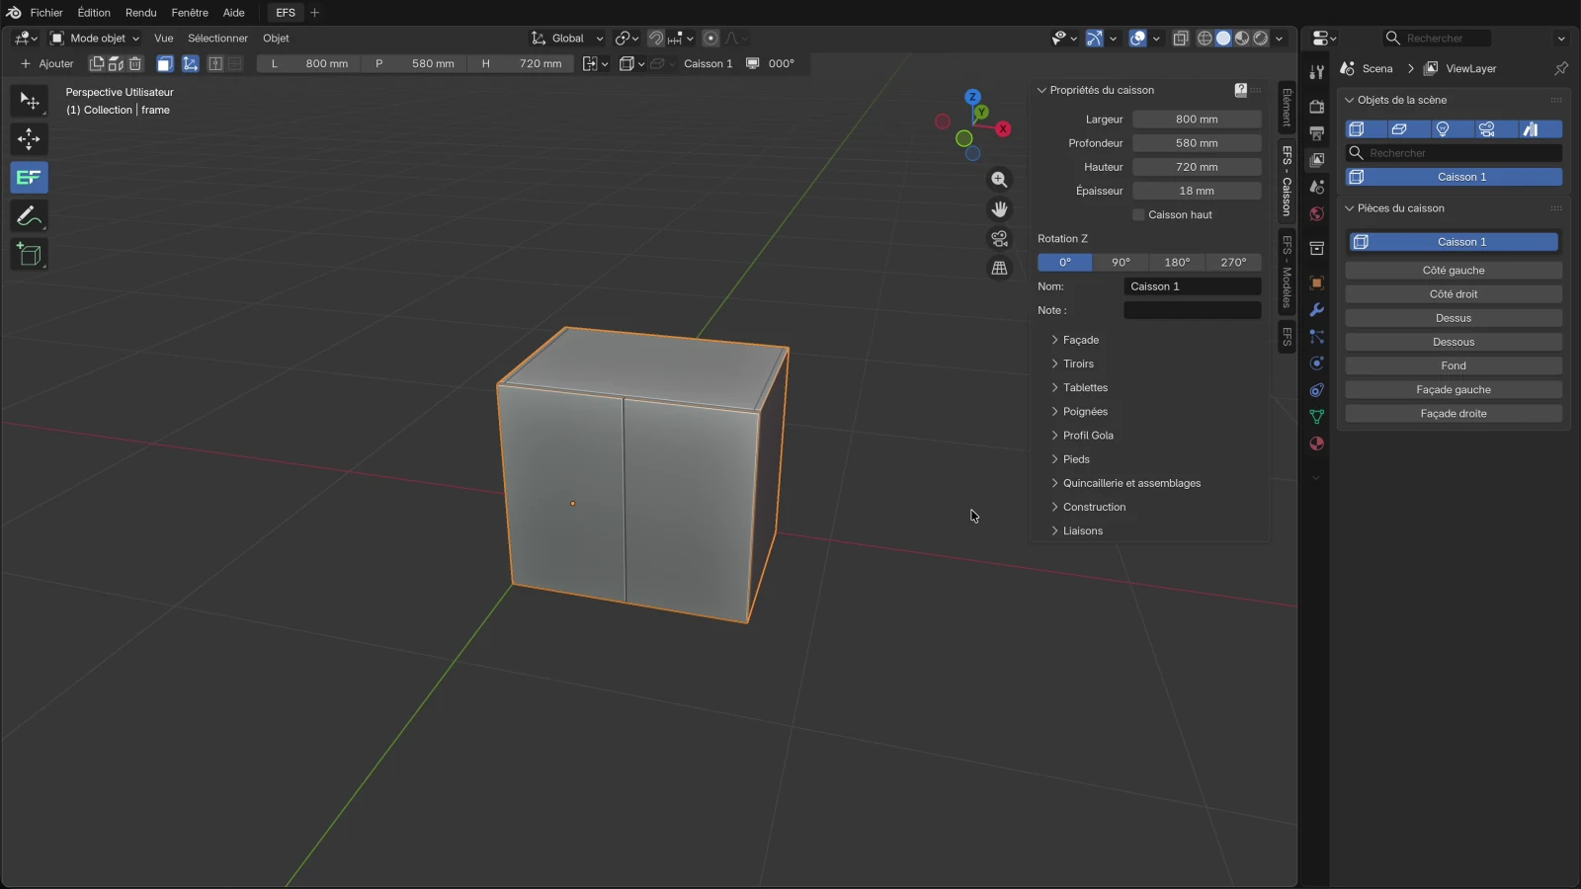
Task: Open the World properties globe icon
Action: point(1316,214)
